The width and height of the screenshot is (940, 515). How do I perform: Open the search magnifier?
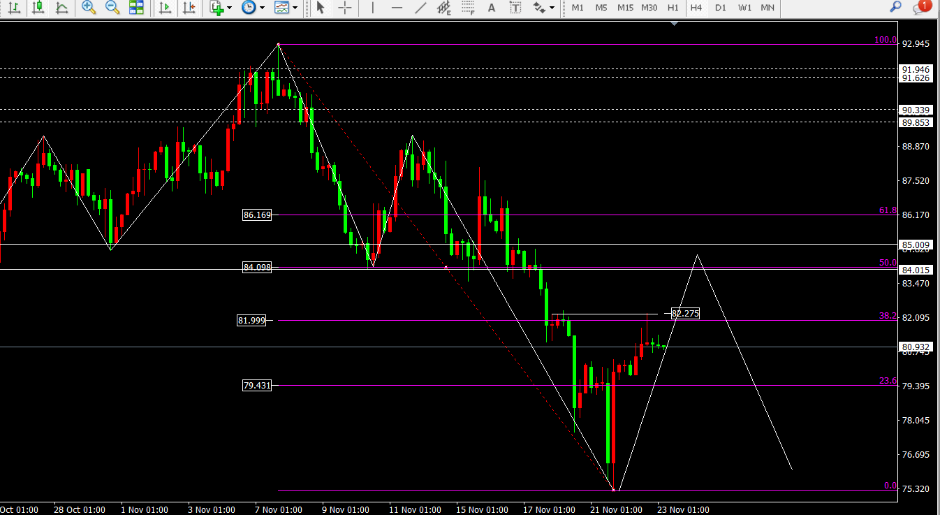(x=895, y=7)
